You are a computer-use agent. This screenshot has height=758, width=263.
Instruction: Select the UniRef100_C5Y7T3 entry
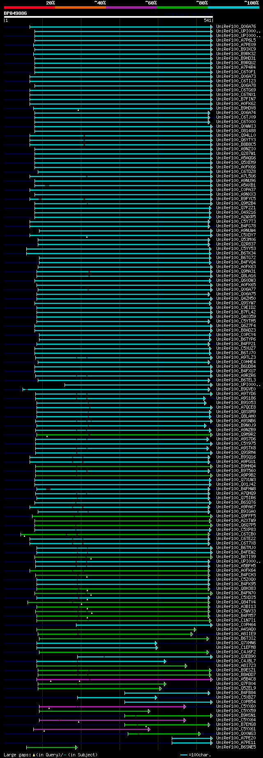point(236,222)
